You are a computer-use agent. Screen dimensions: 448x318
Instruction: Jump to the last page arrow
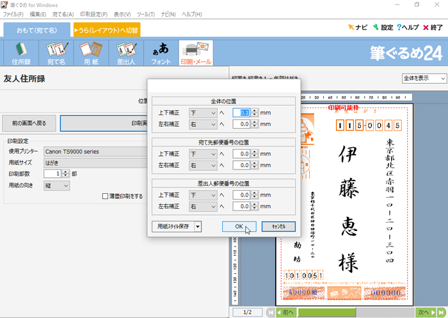441,312
